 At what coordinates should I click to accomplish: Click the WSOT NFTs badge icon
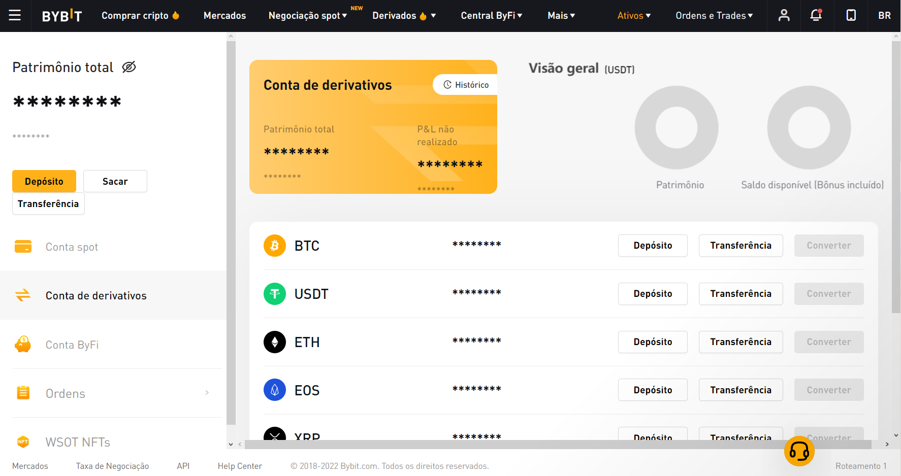pyautogui.click(x=23, y=441)
